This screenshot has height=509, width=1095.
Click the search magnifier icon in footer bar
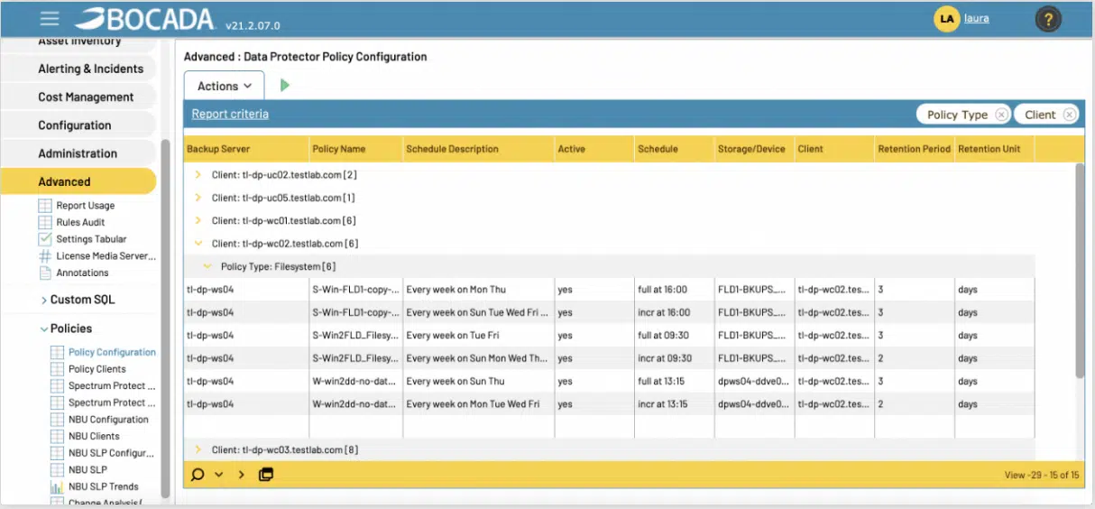(198, 474)
